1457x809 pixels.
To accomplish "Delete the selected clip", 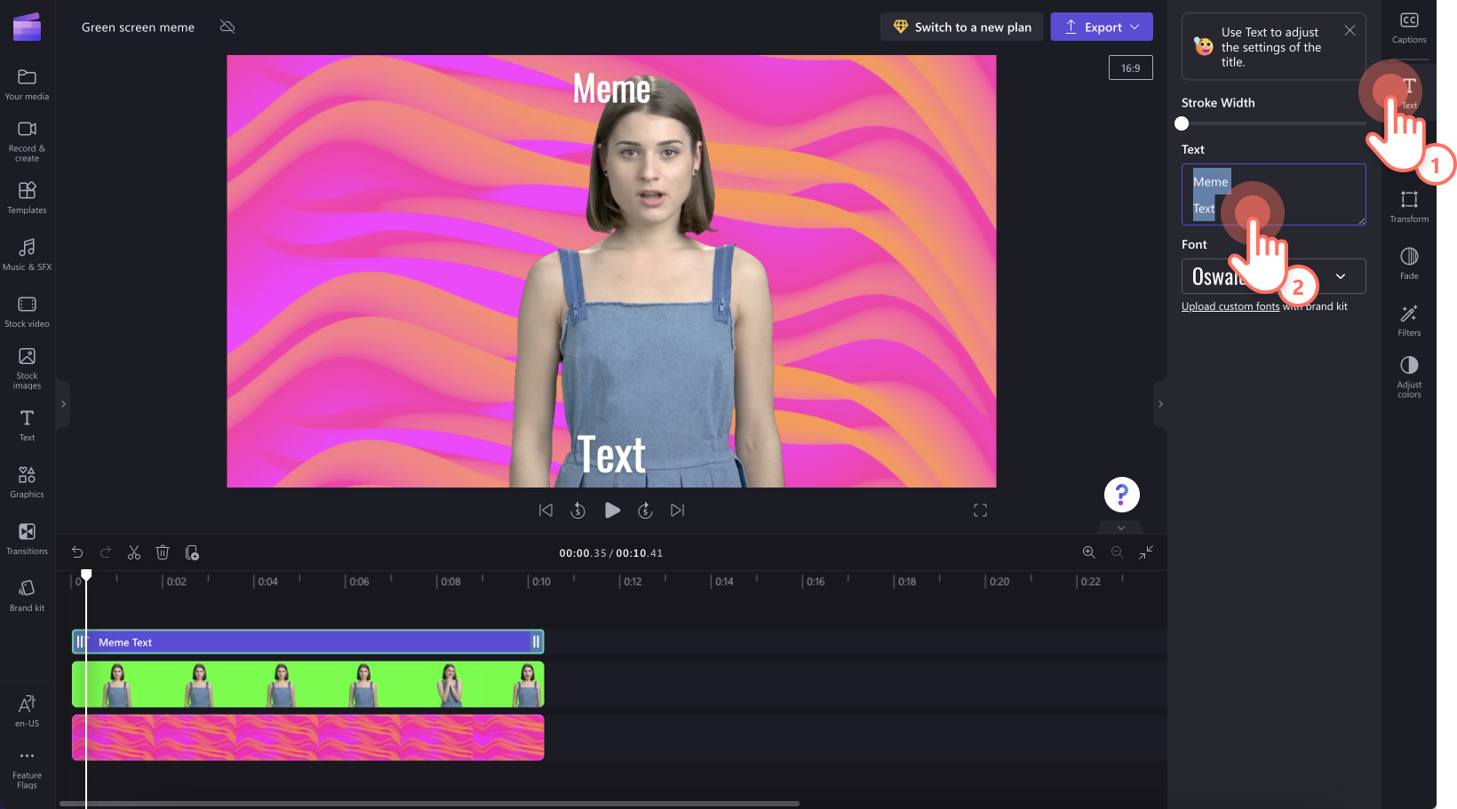I will 163,552.
